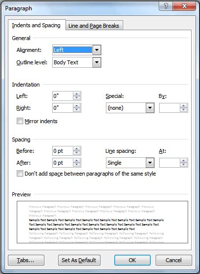Image resolution: width=200 pixels, height=274 pixels.
Task: Expand the Outline level dropdown arrow
Action: pos(97,62)
